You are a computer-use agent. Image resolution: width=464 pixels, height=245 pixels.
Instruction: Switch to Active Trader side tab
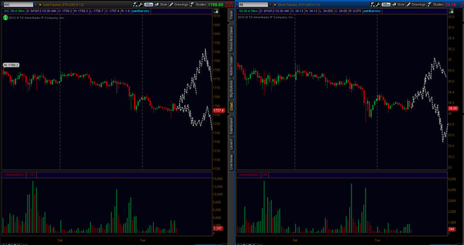[231, 65]
